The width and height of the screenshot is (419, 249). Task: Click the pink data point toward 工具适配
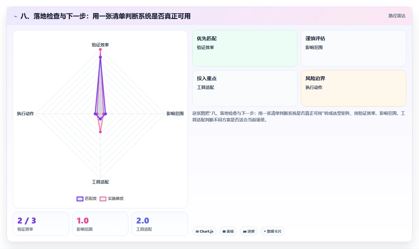tap(100, 132)
